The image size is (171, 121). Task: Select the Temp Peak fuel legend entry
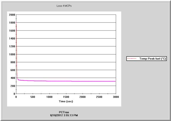coord(146,59)
